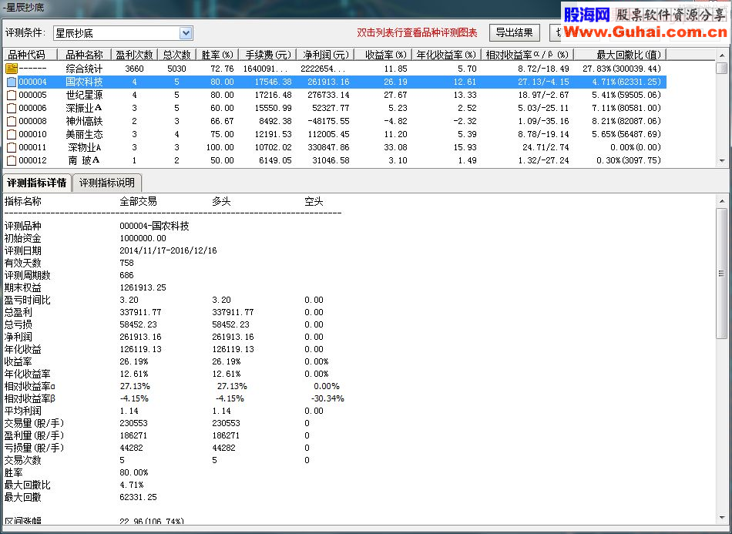Click the 评测品种 value 000004-国农科技
The width and height of the screenshot is (732, 534).
coord(155,227)
